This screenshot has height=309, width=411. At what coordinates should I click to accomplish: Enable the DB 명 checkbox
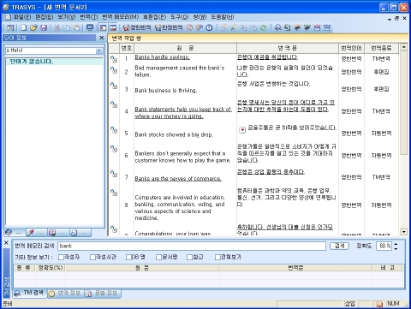(128, 257)
